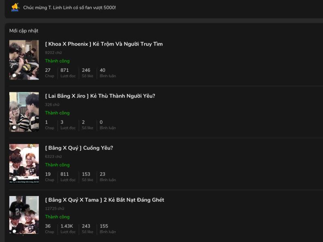Screen dimensions: 323x242
Task: Click the T. Linh Linh congratulation announcement text
Action: pyautogui.click(x=69, y=8)
